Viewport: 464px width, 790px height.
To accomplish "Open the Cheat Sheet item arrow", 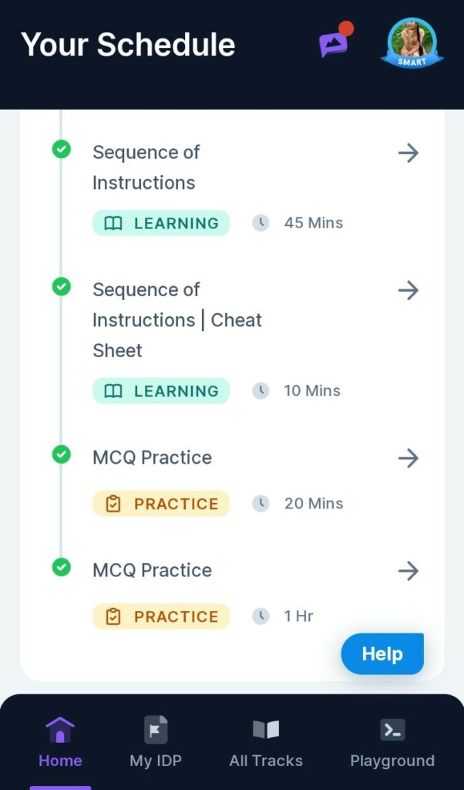I will (x=409, y=290).
